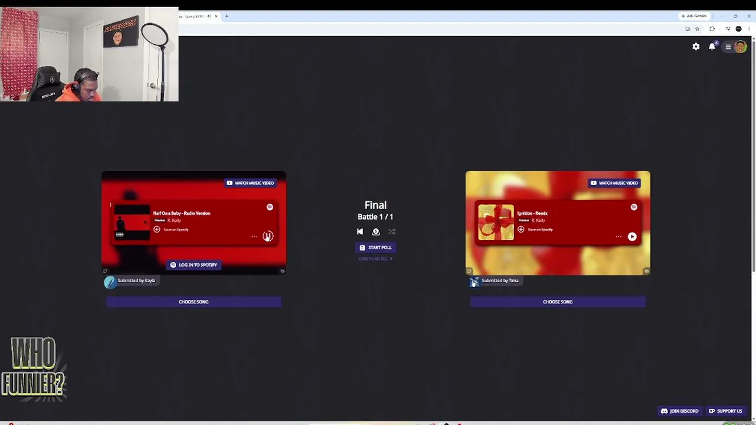
Task: Click Log in to Spotify
Action: tap(194, 265)
